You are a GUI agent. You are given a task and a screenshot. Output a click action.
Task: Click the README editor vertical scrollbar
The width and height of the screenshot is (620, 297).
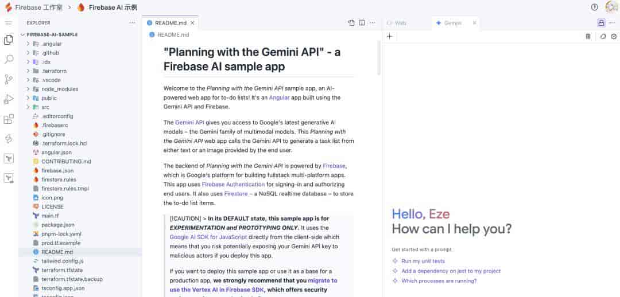click(379, 58)
